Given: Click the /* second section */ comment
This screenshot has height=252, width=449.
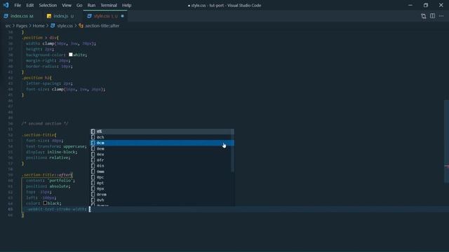Looking at the screenshot, I should point(45,123).
